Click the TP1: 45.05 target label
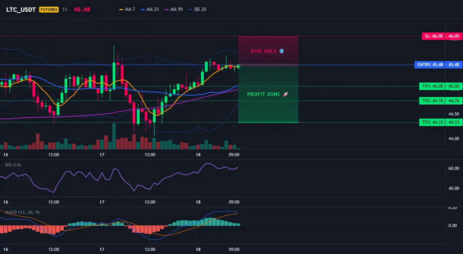Viewport: 463px width, 254px height. click(432, 86)
